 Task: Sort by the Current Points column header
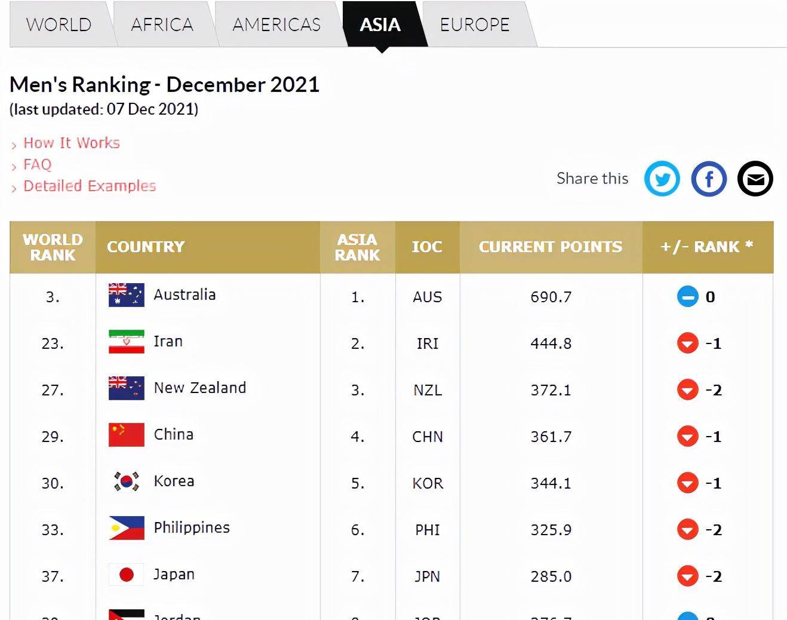coord(551,247)
